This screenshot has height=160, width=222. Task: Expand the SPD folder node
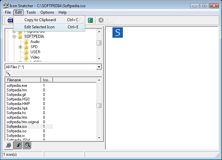(20, 47)
